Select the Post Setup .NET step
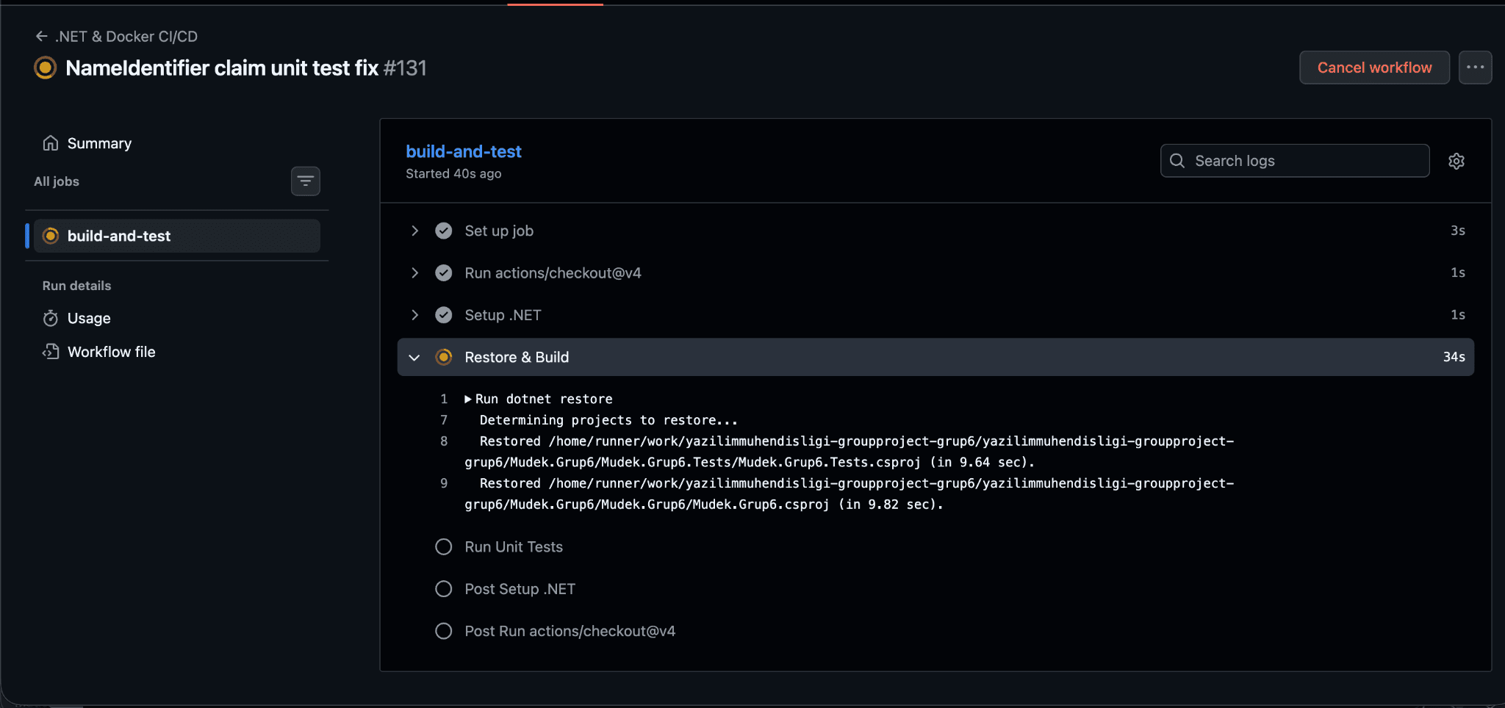 [520, 589]
